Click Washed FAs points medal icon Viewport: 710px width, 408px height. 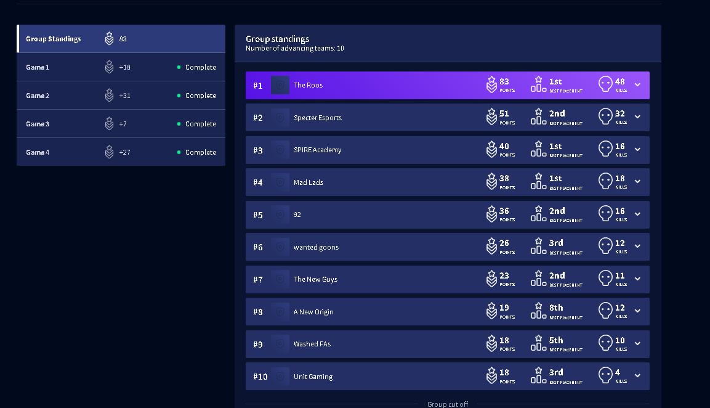[491, 344]
